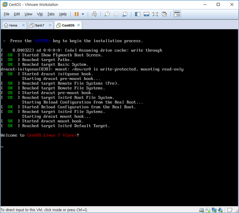Image resolution: width=239 pixels, height=213 pixels.
Task: Take a snapshot of this virtual machine
Action: click(x=107, y=14)
